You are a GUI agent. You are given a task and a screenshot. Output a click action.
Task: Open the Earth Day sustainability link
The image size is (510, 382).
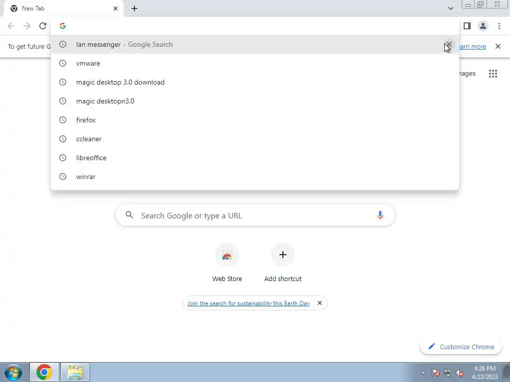click(x=248, y=303)
